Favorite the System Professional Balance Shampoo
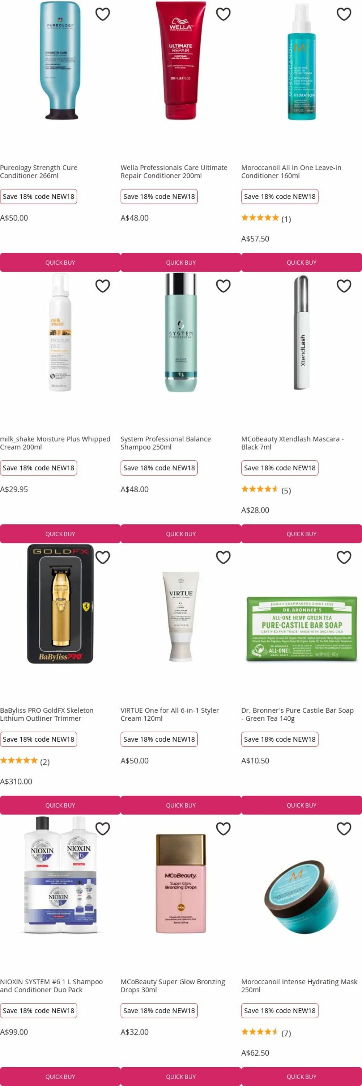Screen dimensions: 362x1086 click(223, 286)
